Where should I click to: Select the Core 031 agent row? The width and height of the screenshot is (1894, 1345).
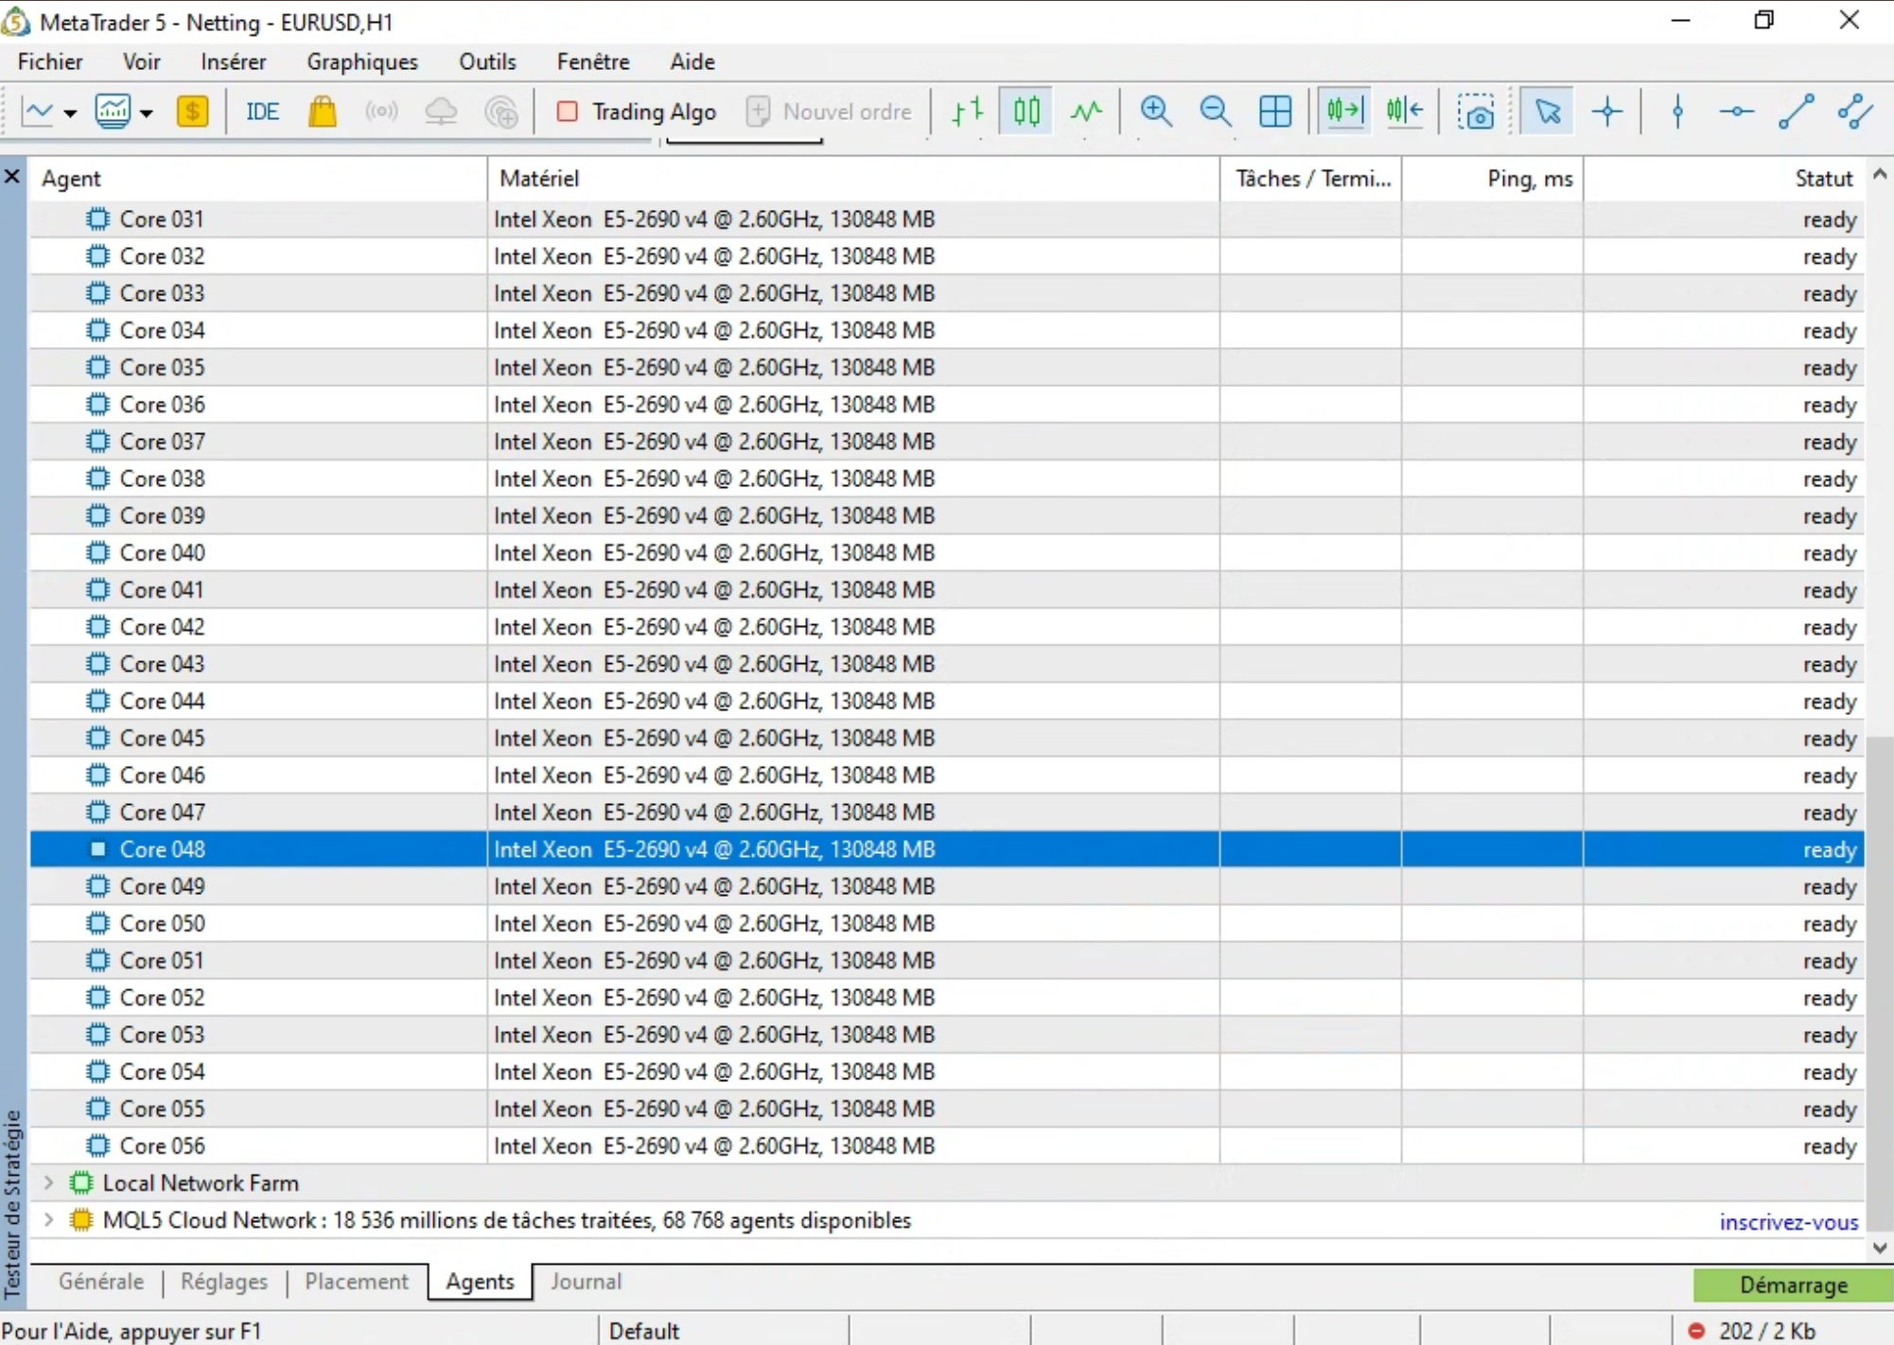947,218
